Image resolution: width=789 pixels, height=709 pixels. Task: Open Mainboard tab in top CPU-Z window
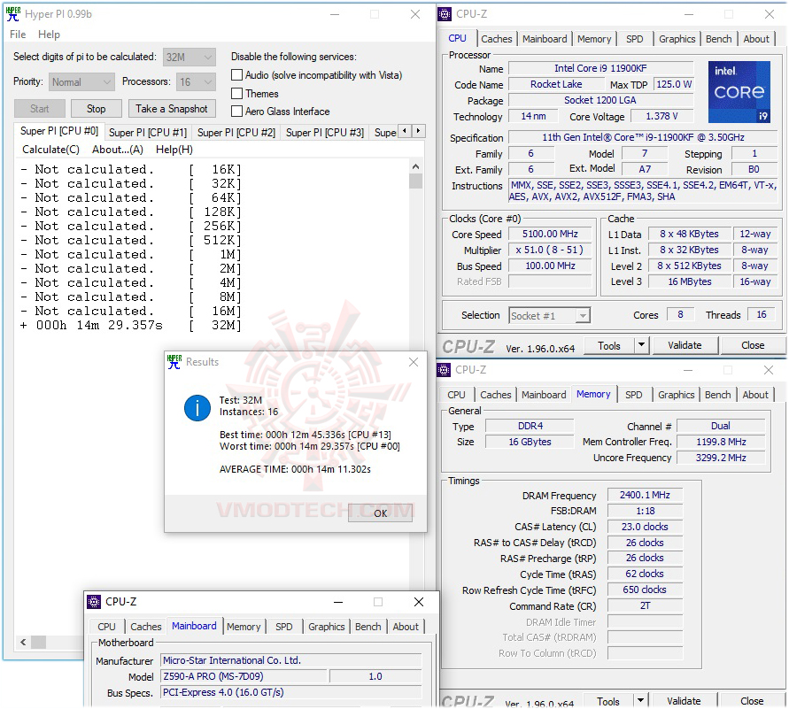pyautogui.click(x=545, y=39)
